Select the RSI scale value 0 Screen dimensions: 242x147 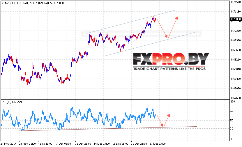click(x=231, y=139)
